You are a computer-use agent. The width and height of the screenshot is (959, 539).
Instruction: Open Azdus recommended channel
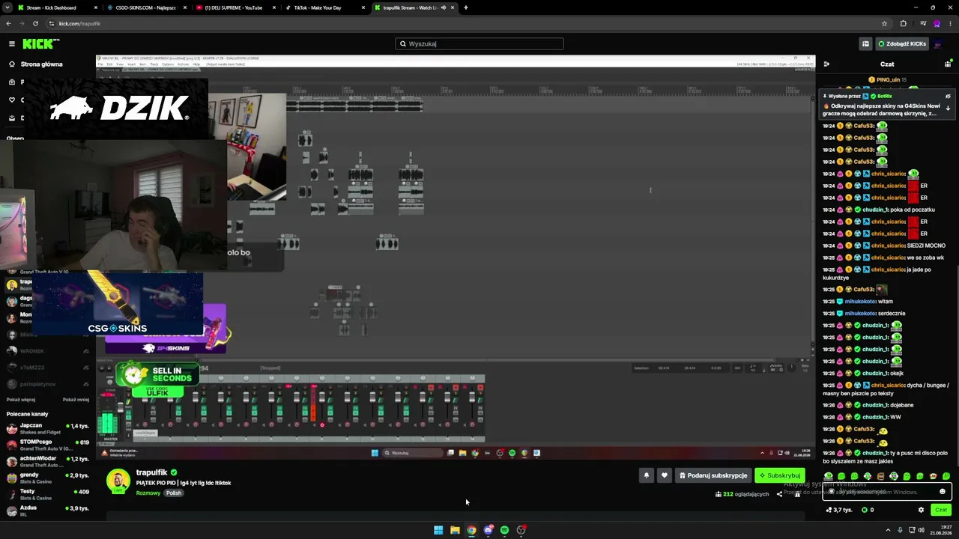tap(48, 511)
